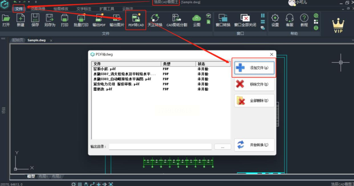
Task: Open the undo history dropdown arrow
Action: point(19,2)
